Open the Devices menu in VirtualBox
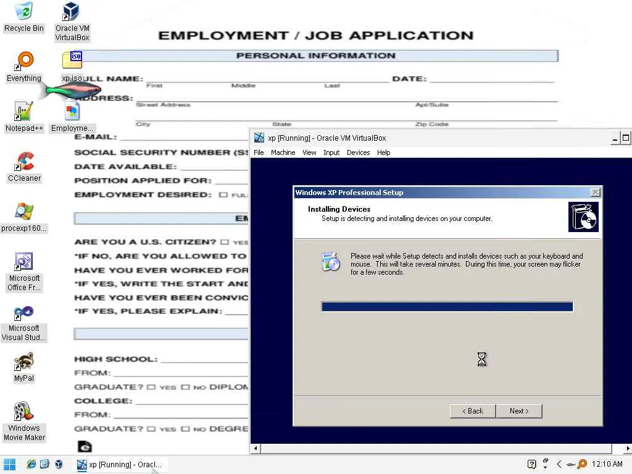 [x=359, y=152]
